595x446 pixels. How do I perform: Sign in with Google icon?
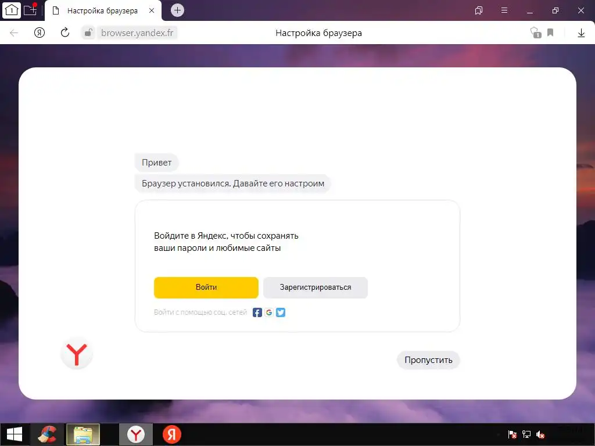(269, 312)
